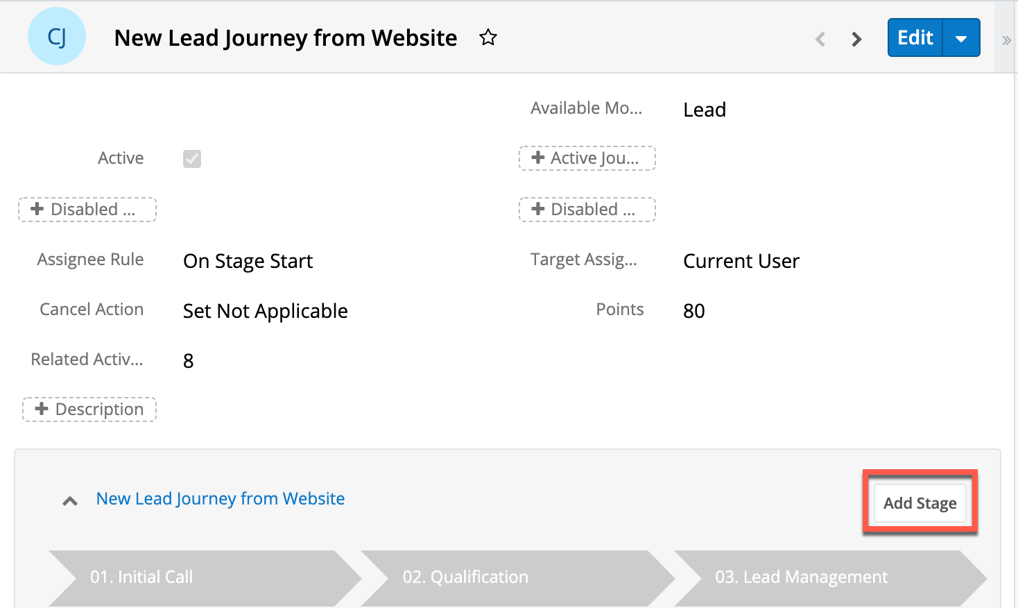Screen dimensions: 1018x608
Task: Add the right Disabled field value
Action: pyautogui.click(x=587, y=210)
